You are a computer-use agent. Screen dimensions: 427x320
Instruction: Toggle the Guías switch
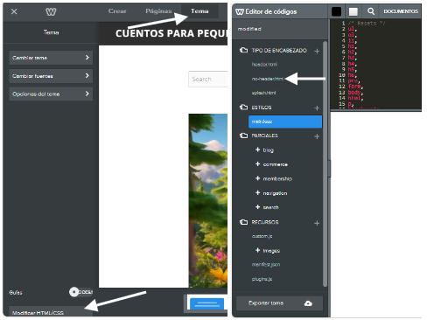80,292
